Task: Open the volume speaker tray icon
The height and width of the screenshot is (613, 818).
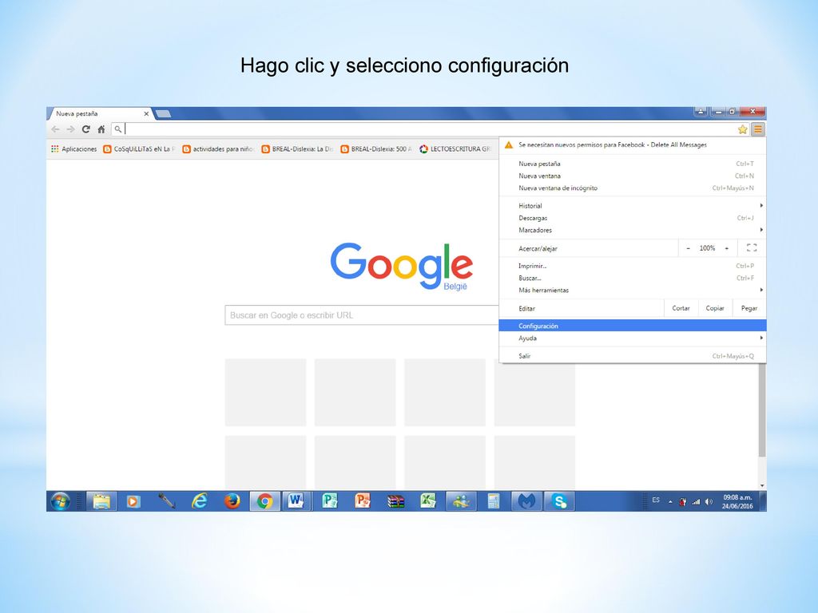Action: pyautogui.click(x=709, y=502)
